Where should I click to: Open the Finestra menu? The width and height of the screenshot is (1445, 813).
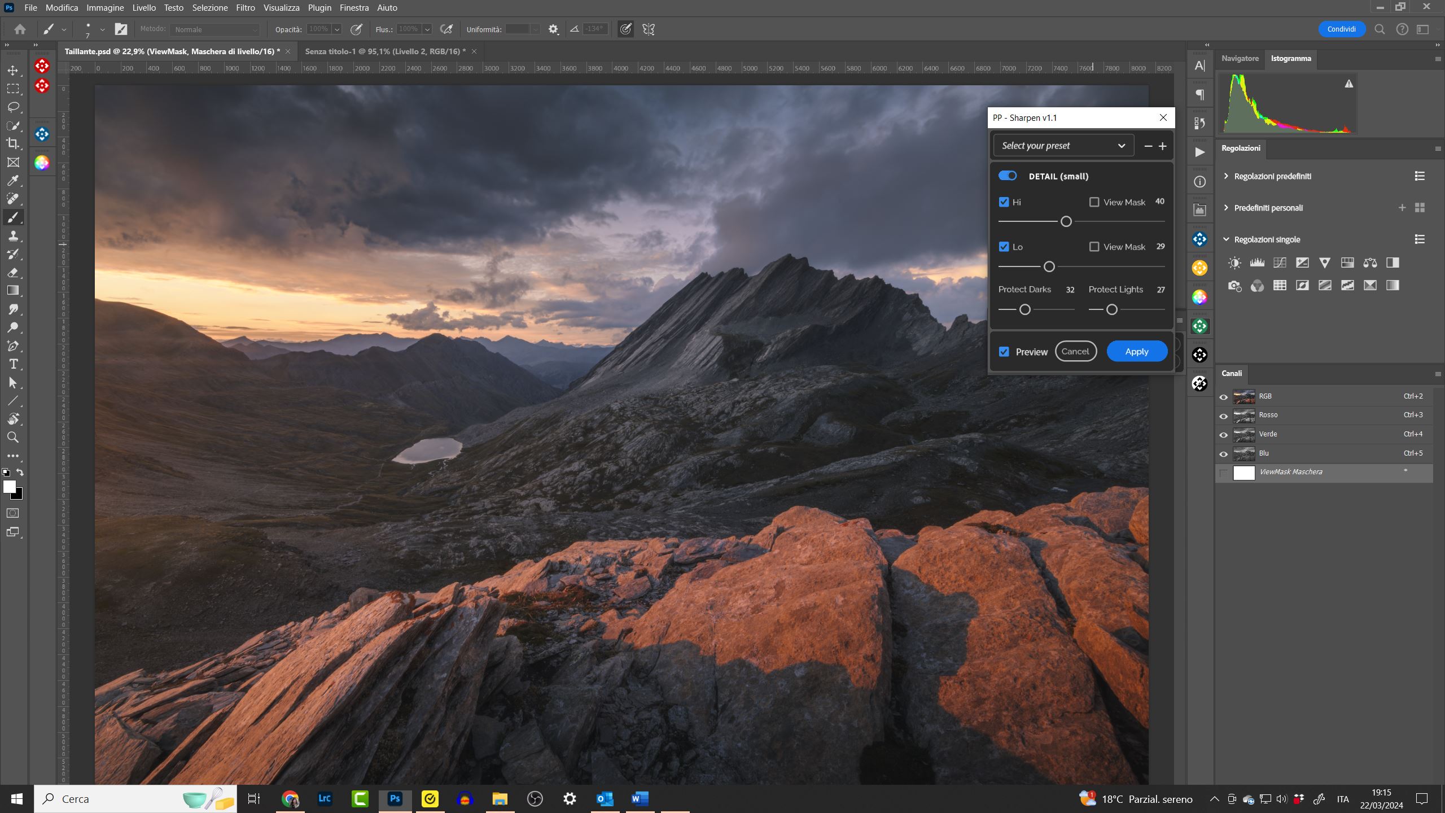[353, 8]
